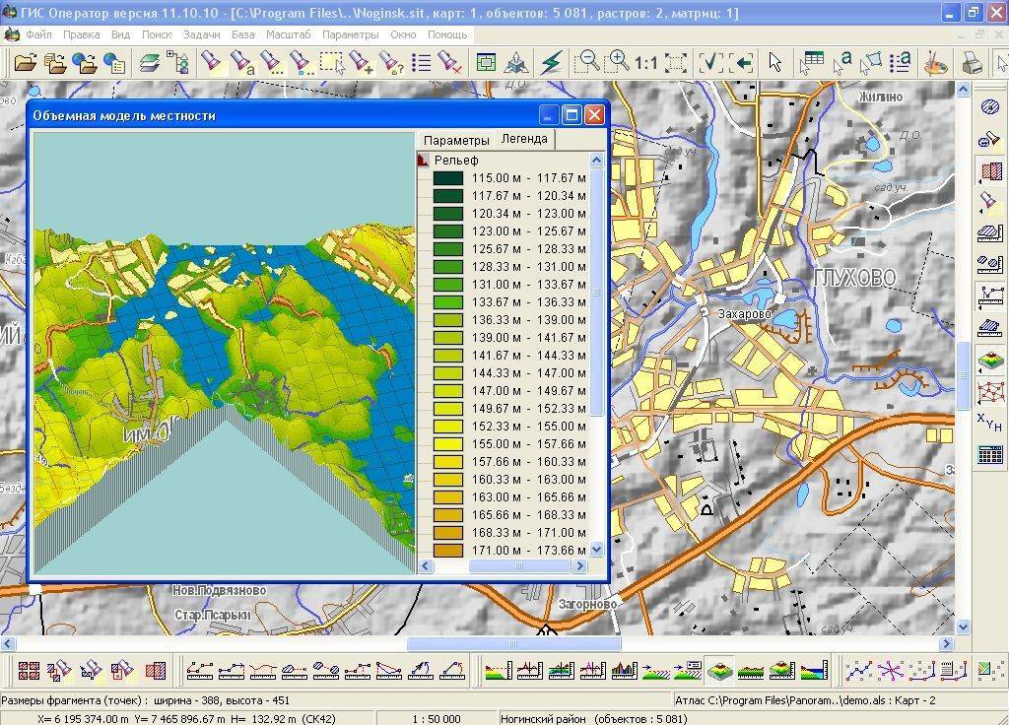1009x725 pixels.
Task: Select the dashed rectangle area selection tool
Action: [332, 62]
